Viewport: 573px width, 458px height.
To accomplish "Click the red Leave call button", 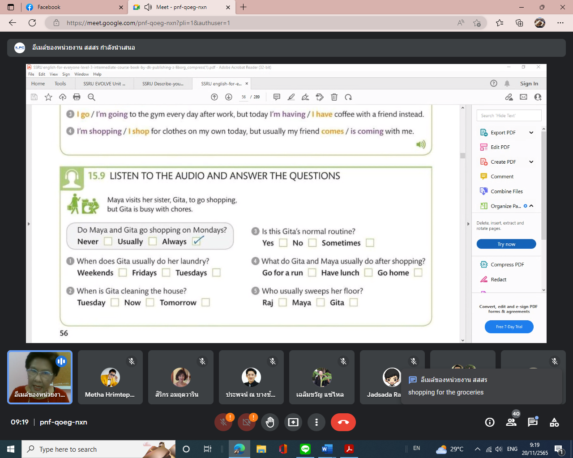I will pos(343,422).
